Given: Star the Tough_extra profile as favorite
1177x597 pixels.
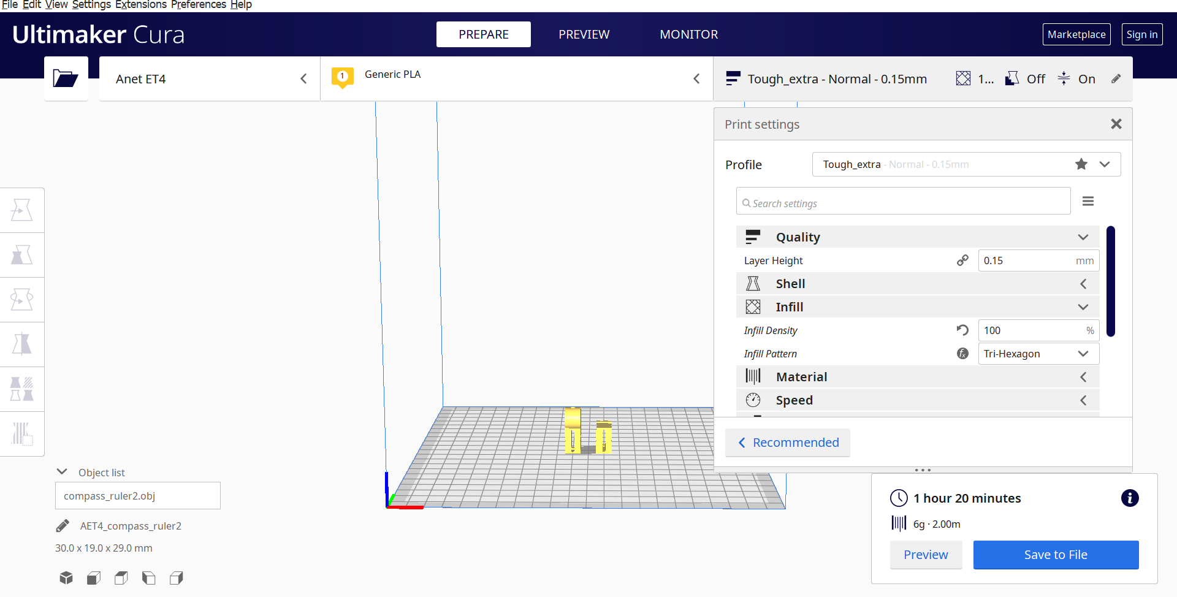Looking at the screenshot, I should pyautogui.click(x=1081, y=164).
